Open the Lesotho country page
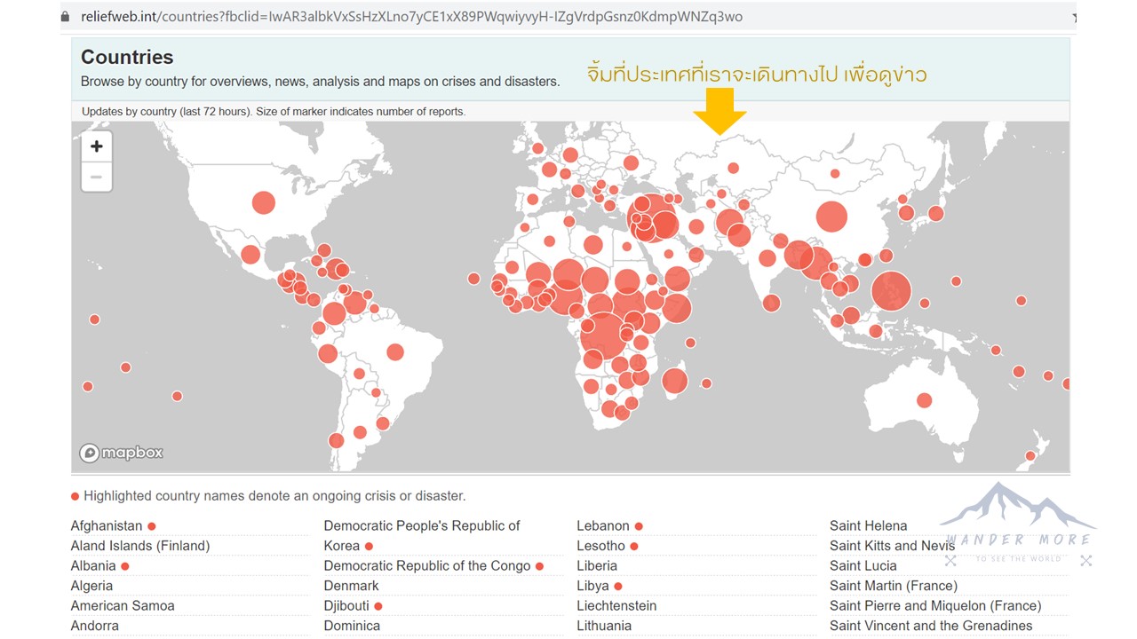The image size is (1137, 639). click(600, 546)
